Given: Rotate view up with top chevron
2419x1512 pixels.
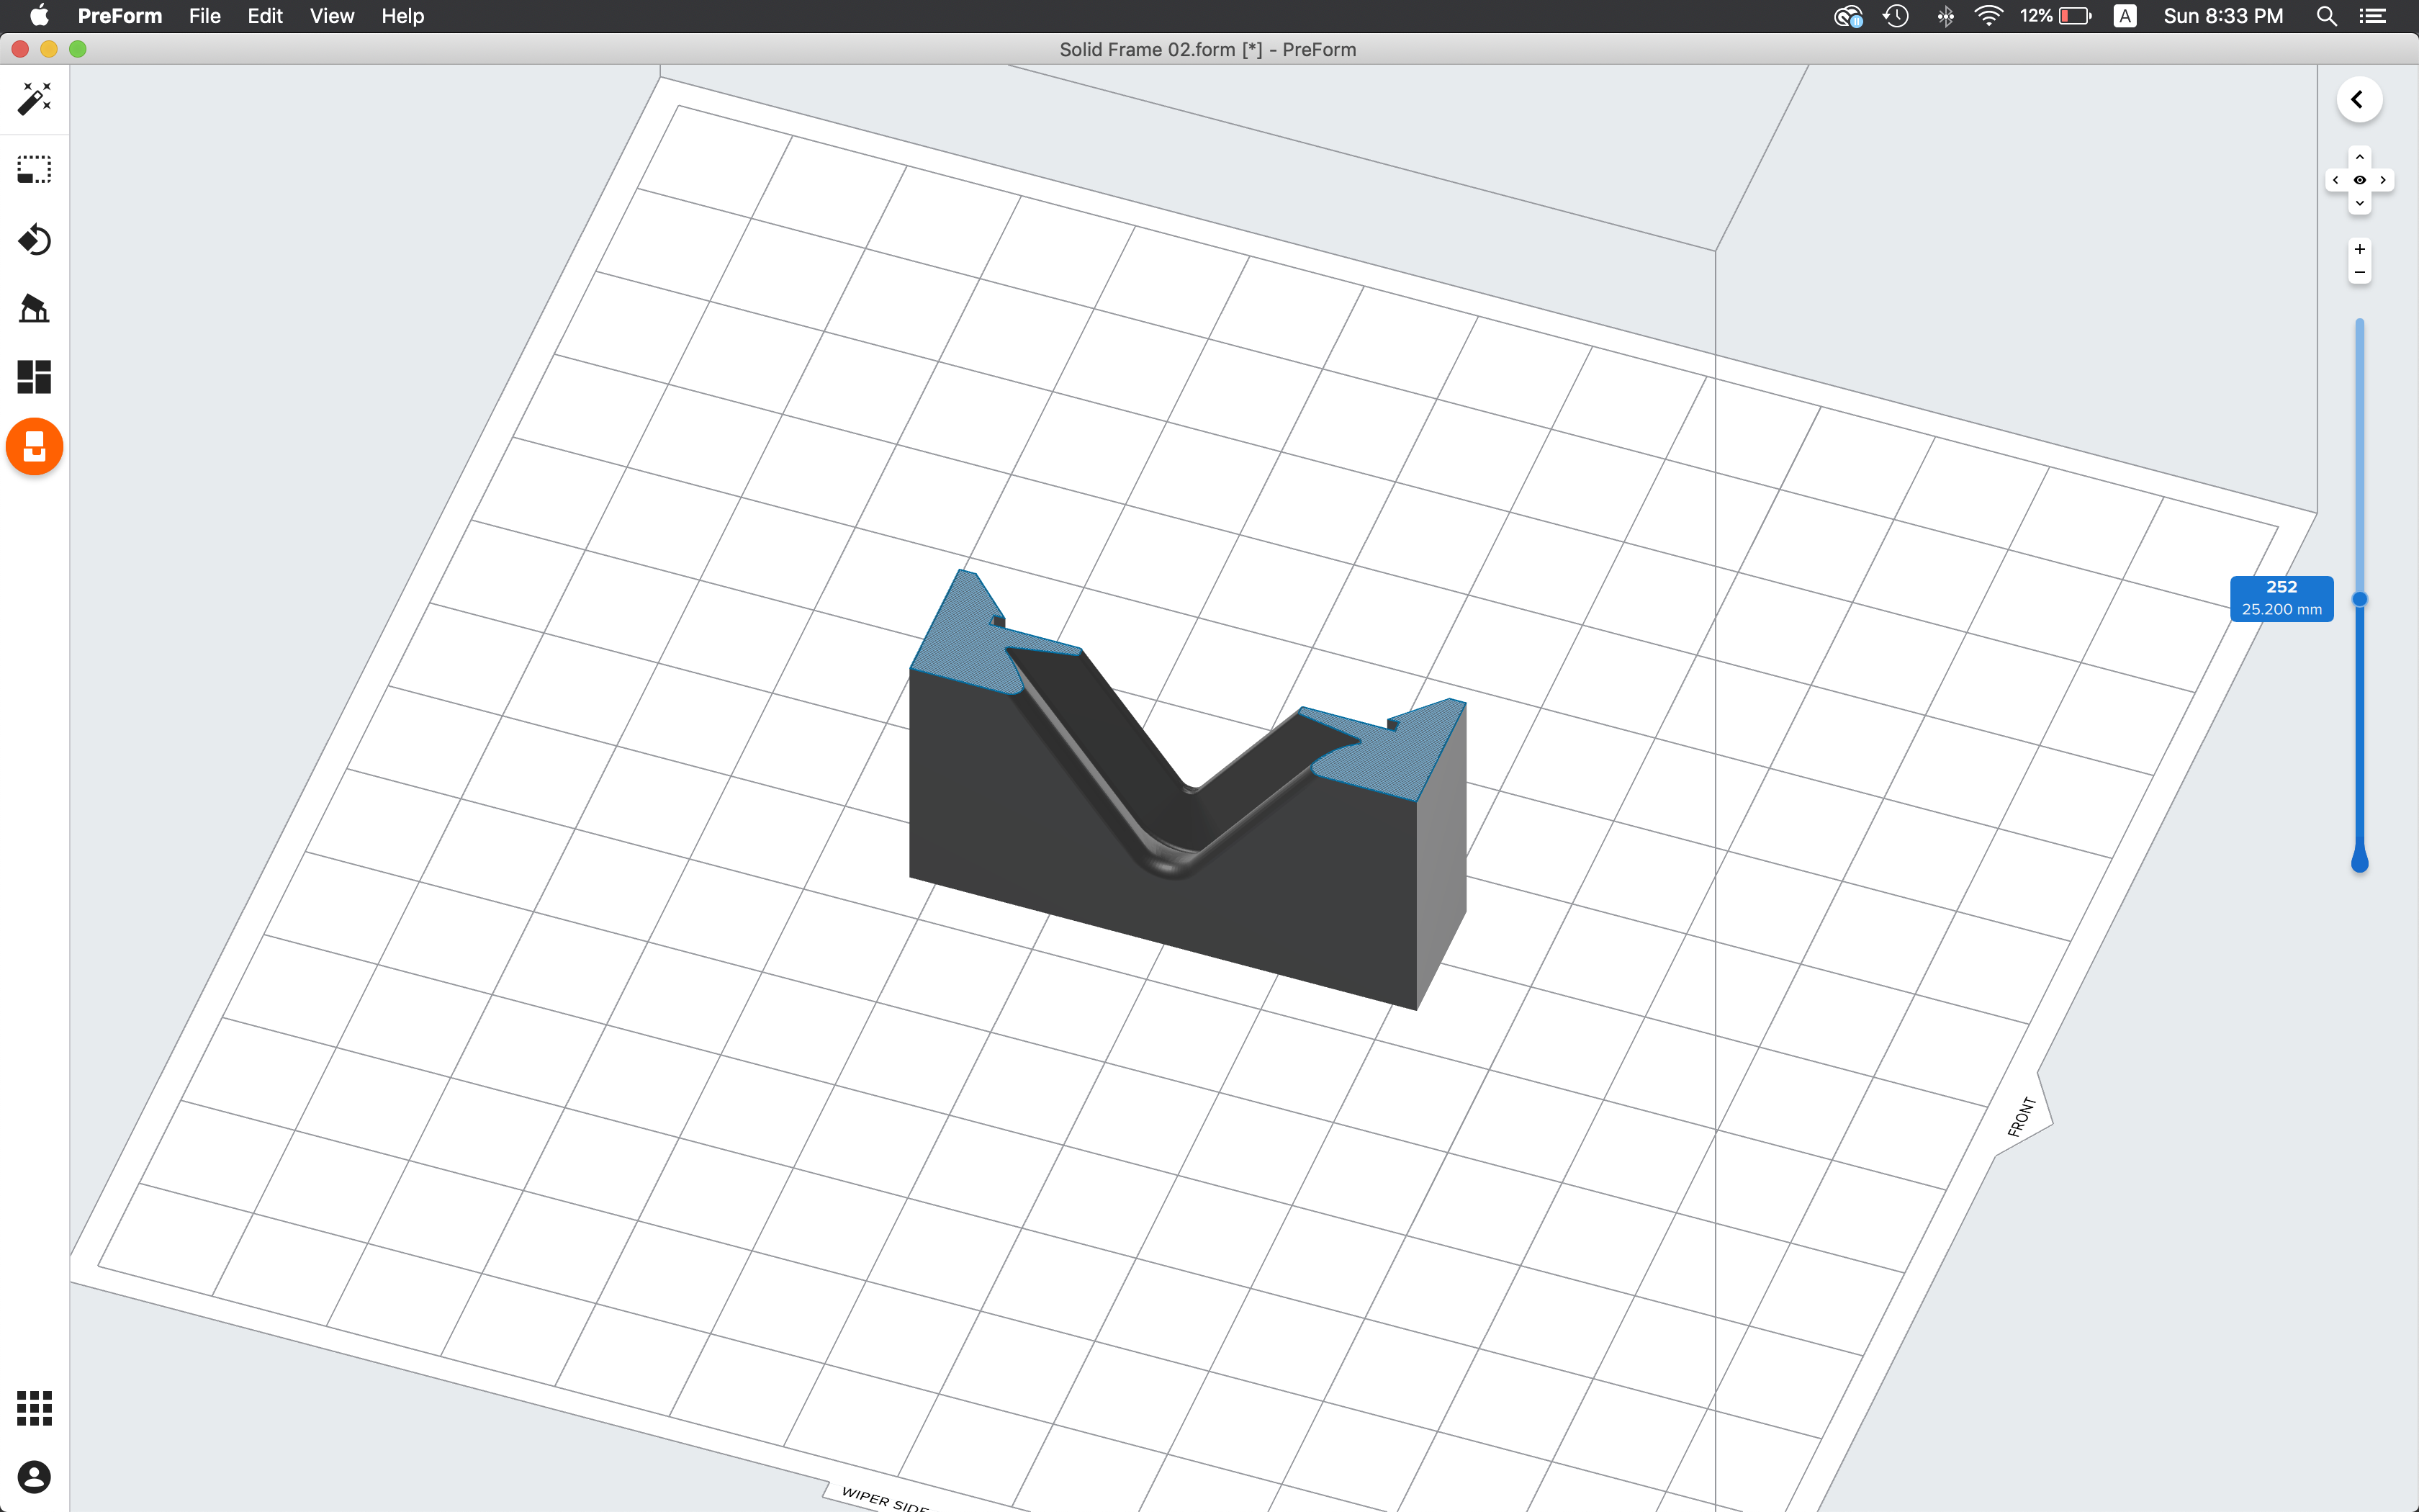Looking at the screenshot, I should tap(2359, 157).
